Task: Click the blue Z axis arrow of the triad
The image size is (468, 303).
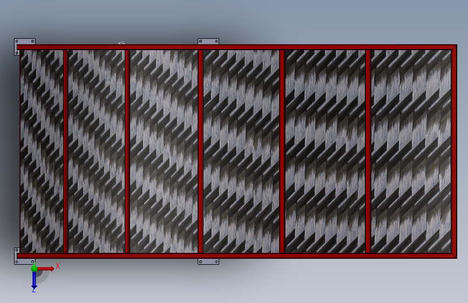Action: coord(34,281)
